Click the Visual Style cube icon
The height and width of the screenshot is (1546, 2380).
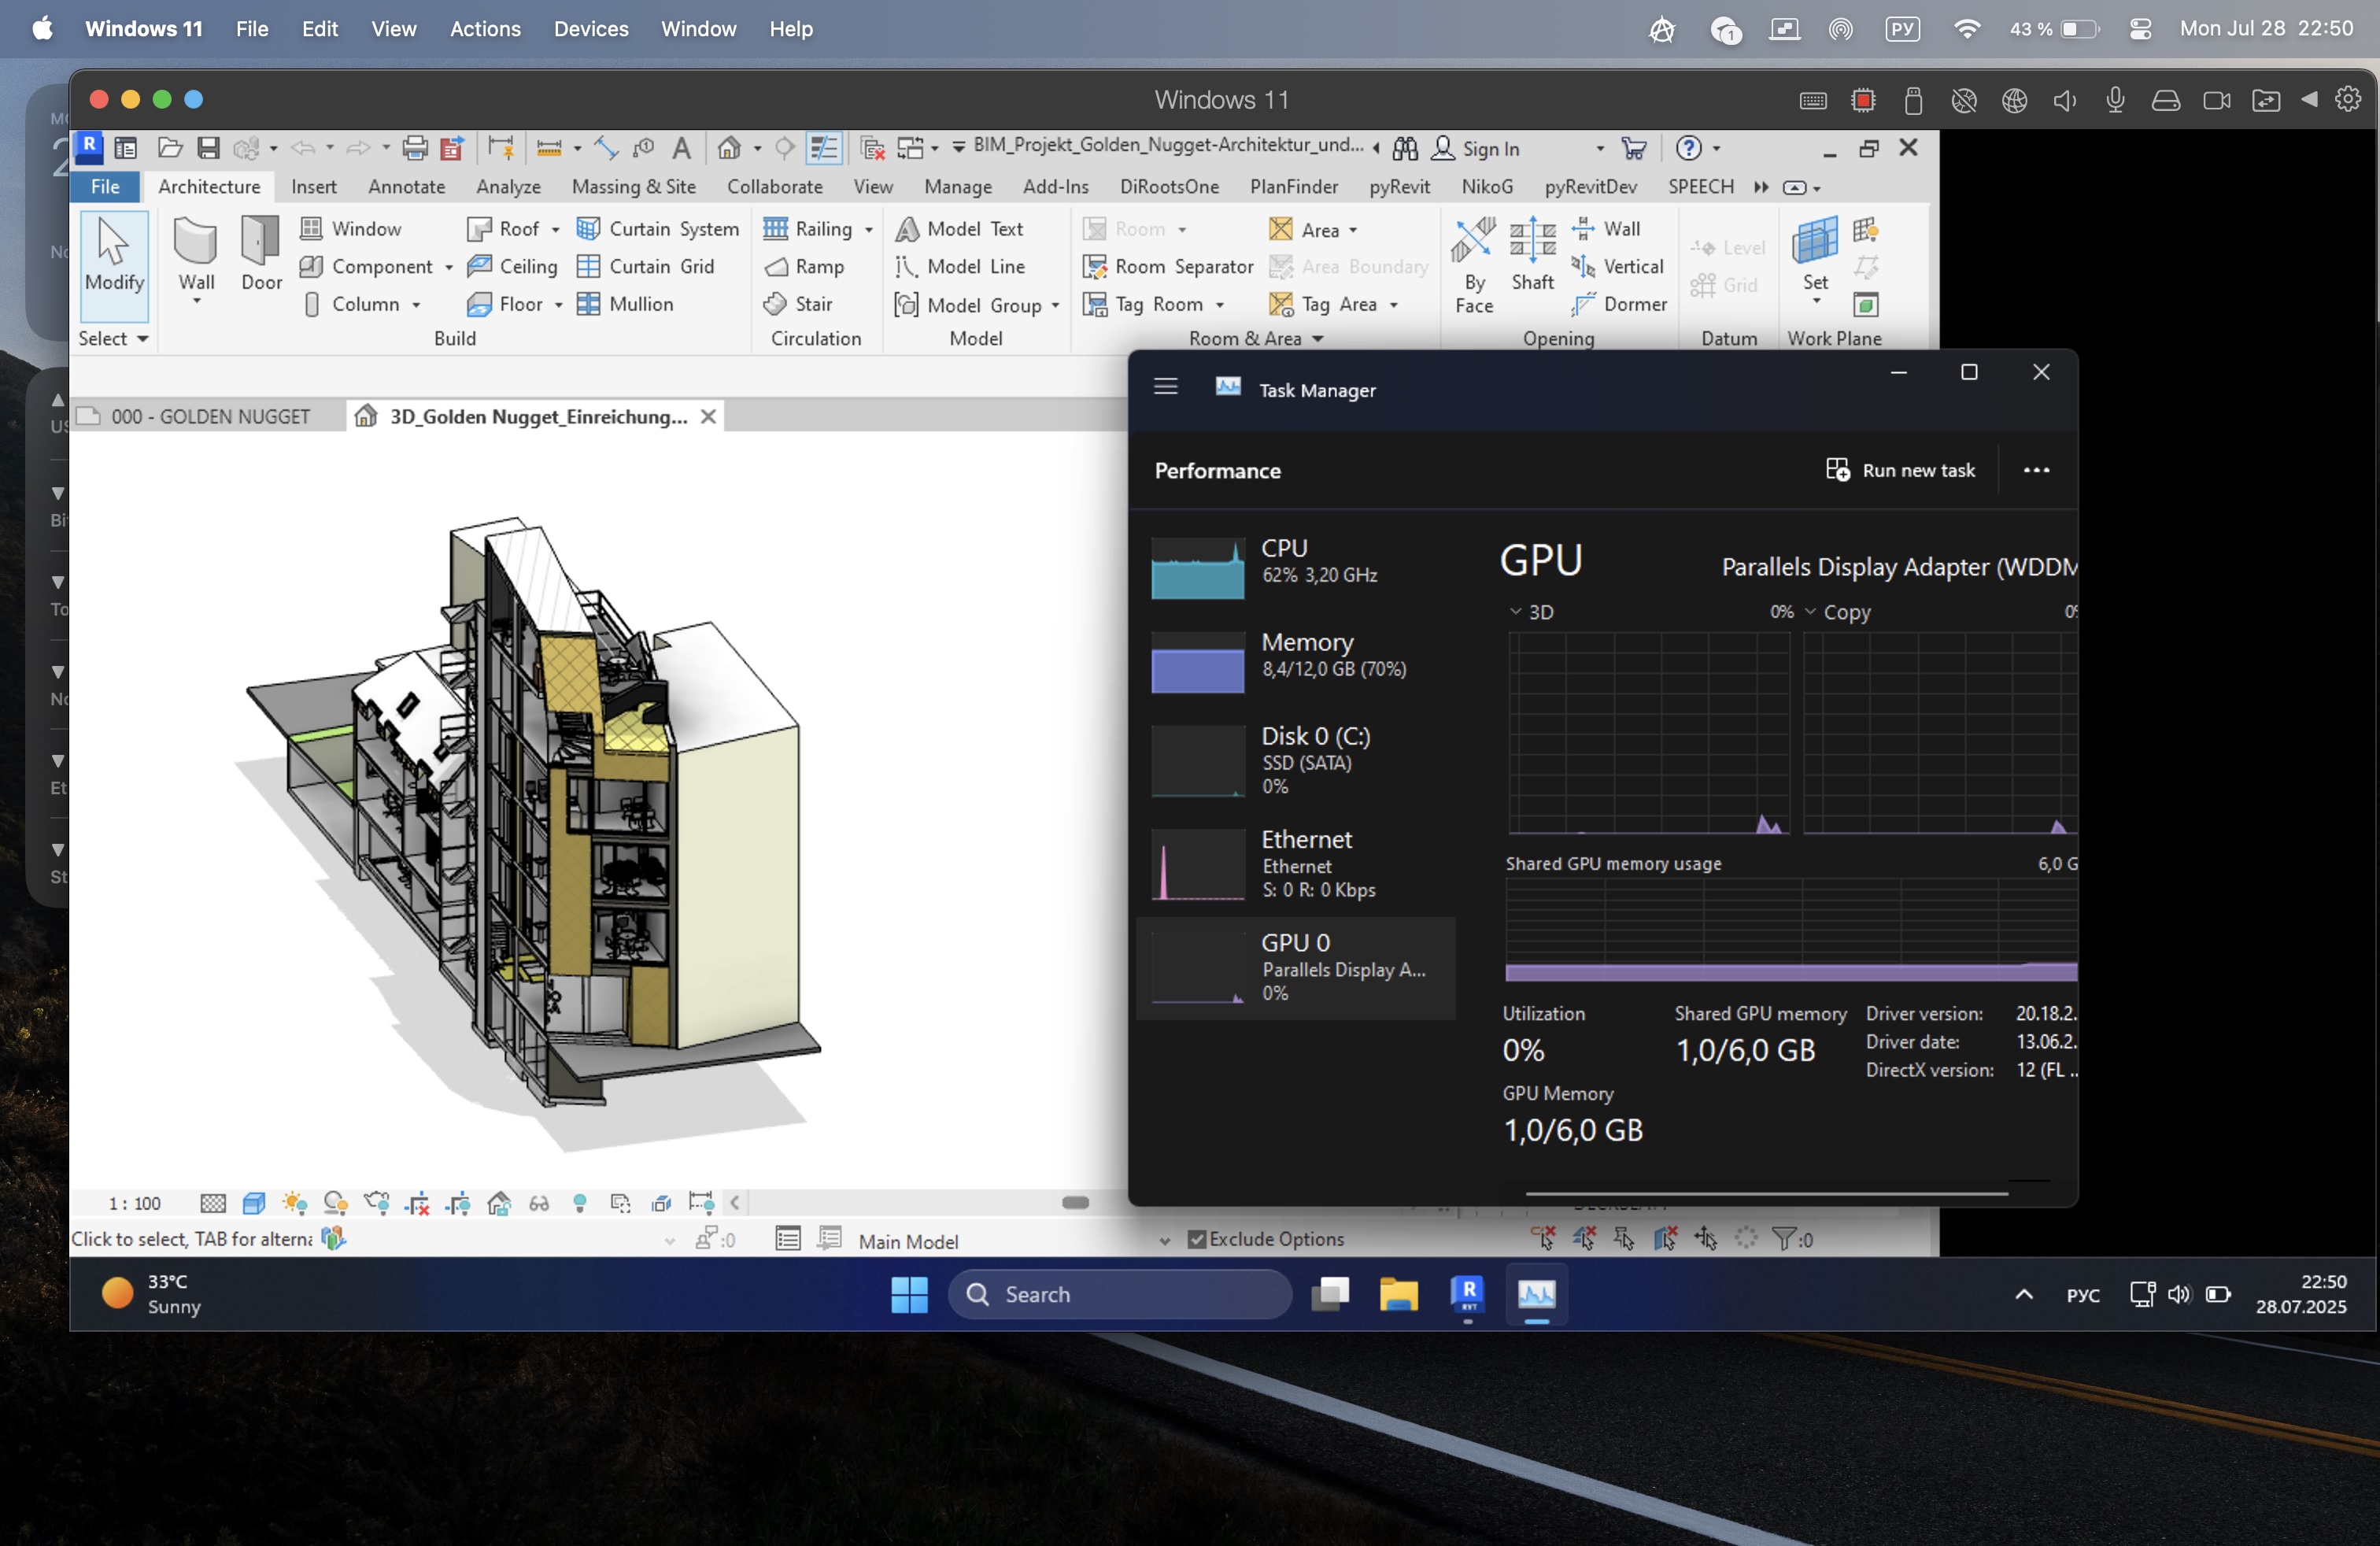point(254,1203)
